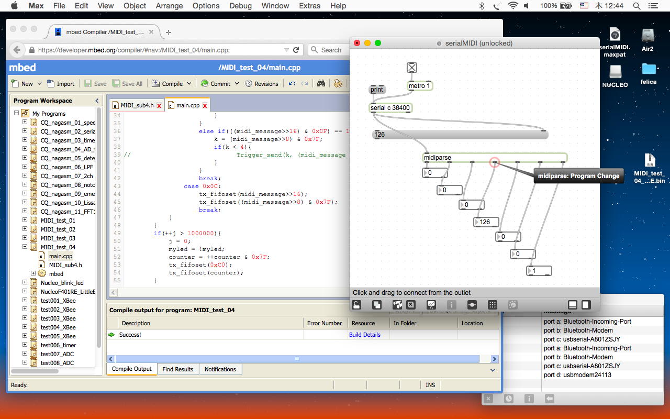Switch to the MIDI_sub4.h editor tab
The width and height of the screenshot is (670, 419).
click(137, 105)
